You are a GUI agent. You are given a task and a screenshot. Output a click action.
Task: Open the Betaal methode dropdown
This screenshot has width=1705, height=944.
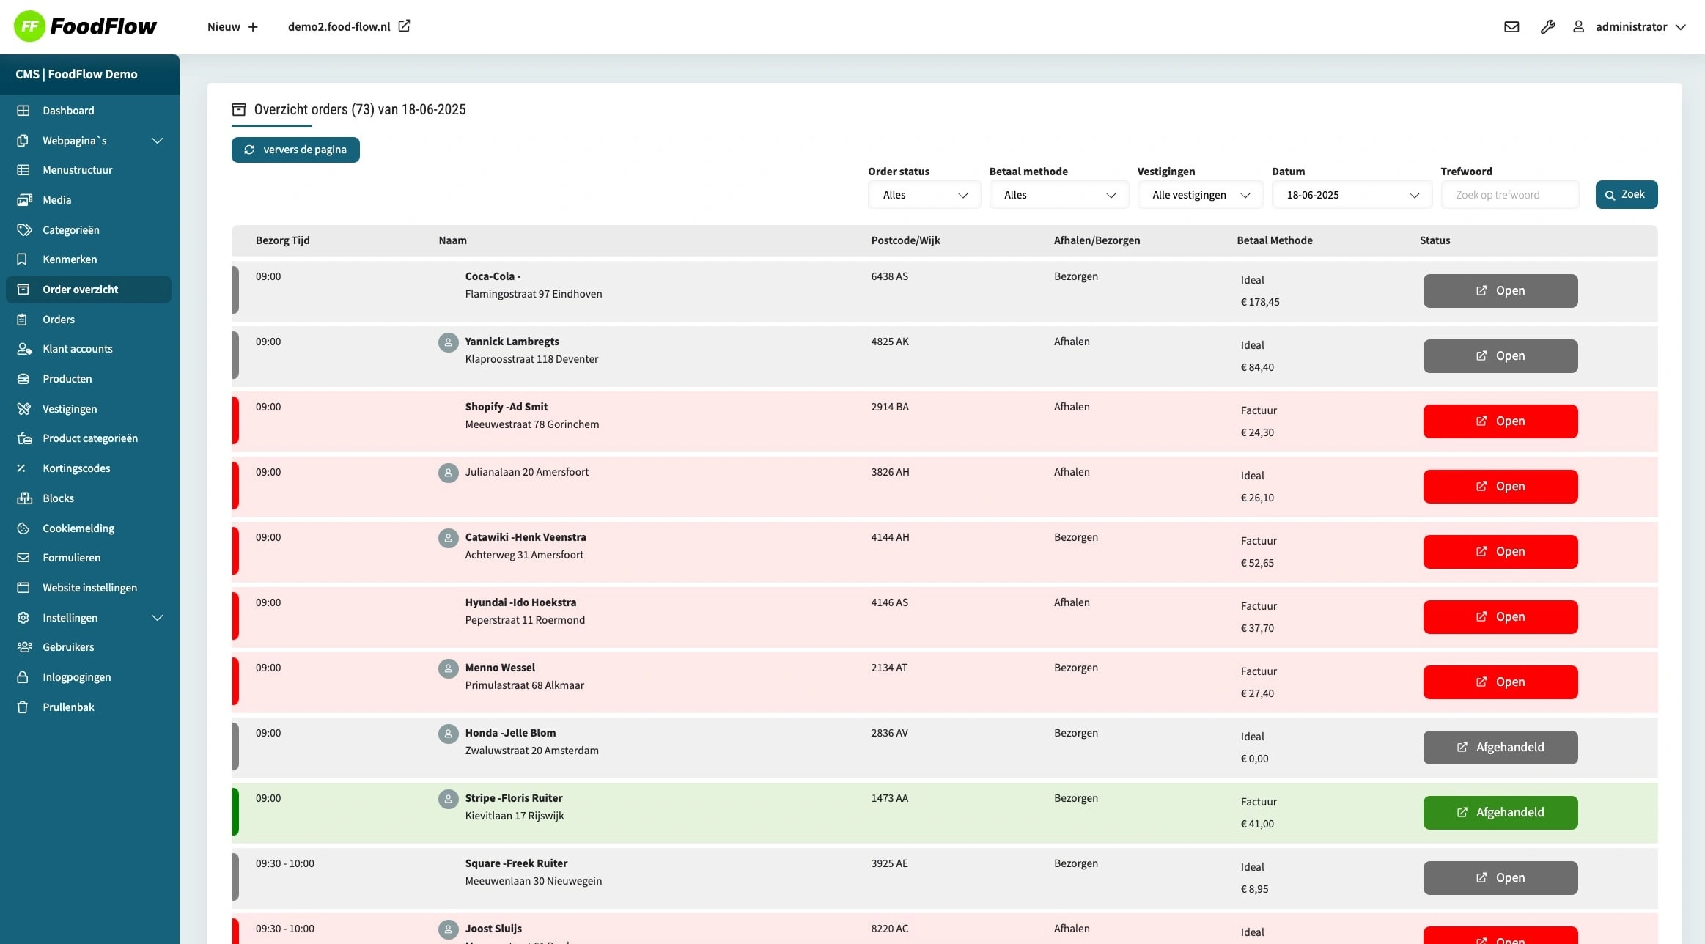(x=1058, y=195)
